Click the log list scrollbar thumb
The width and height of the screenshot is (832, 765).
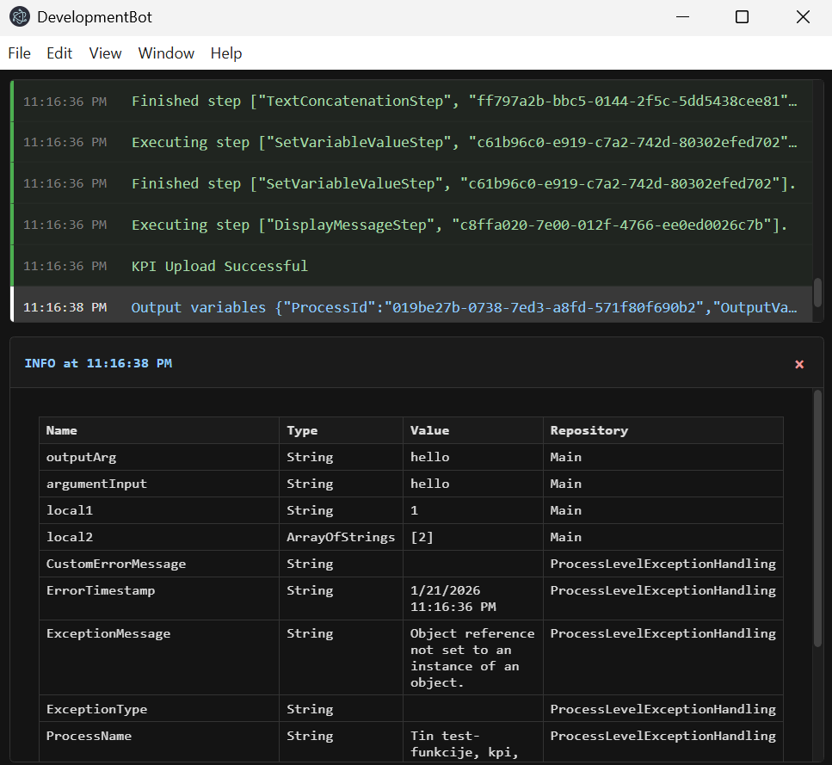point(817,292)
